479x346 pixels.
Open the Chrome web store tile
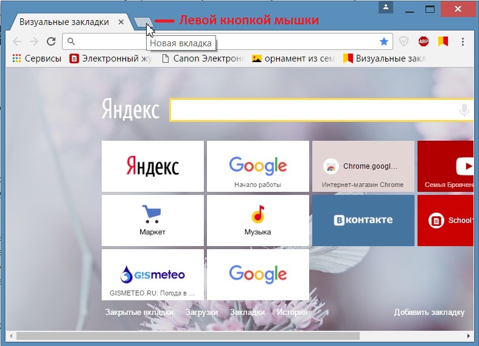click(x=363, y=166)
